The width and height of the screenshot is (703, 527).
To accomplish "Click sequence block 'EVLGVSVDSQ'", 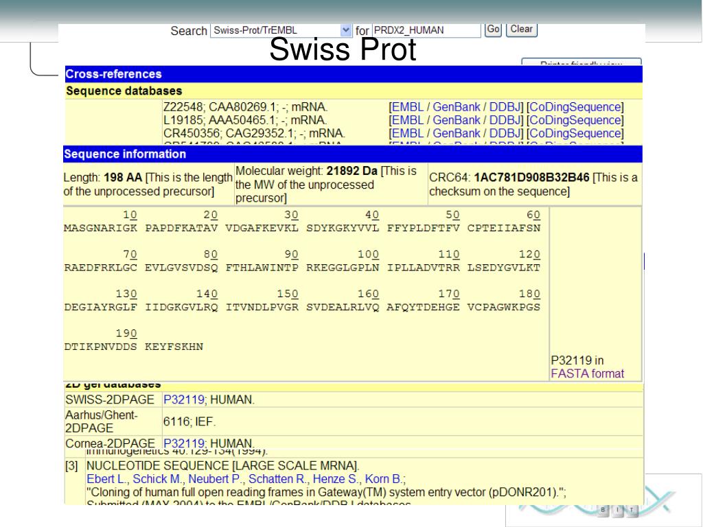I will [x=181, y=268].
